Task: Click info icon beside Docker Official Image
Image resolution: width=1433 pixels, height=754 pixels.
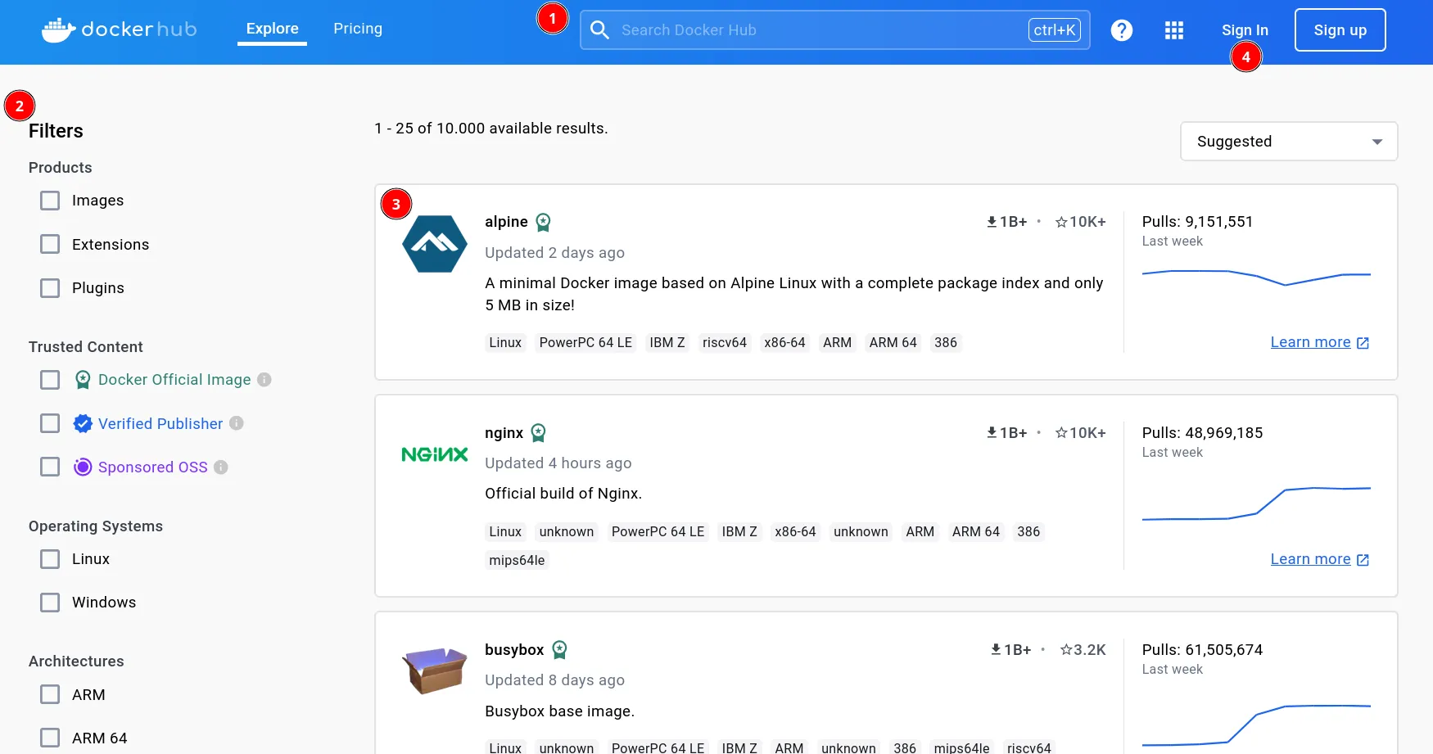Action: 264,380
